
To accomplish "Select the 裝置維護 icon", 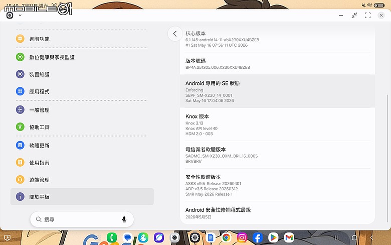I will click(x=20, y=74).
